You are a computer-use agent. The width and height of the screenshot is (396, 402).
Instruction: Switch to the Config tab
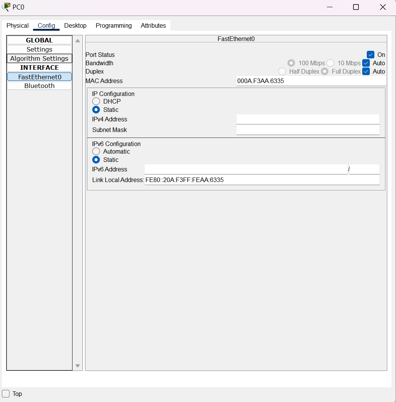46,26
